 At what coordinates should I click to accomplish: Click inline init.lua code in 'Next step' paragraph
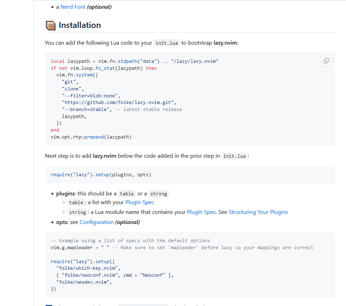click(235, 156)
